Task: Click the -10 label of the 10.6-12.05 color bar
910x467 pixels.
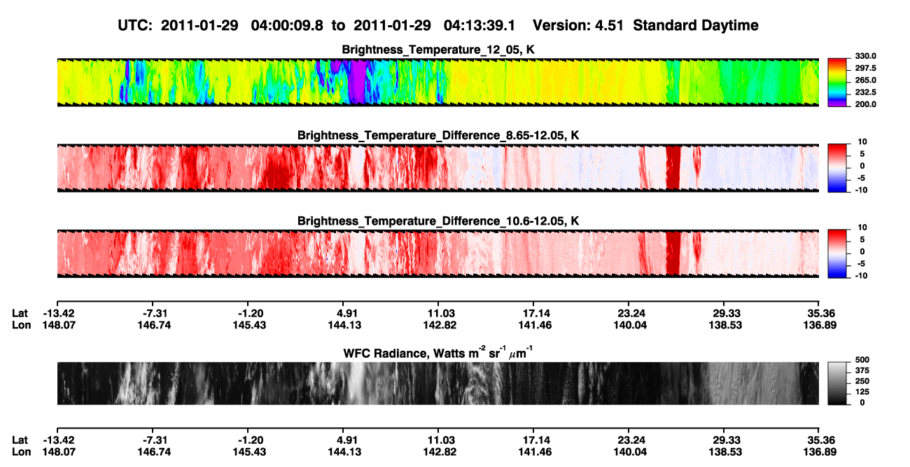Action: [862, 276]
